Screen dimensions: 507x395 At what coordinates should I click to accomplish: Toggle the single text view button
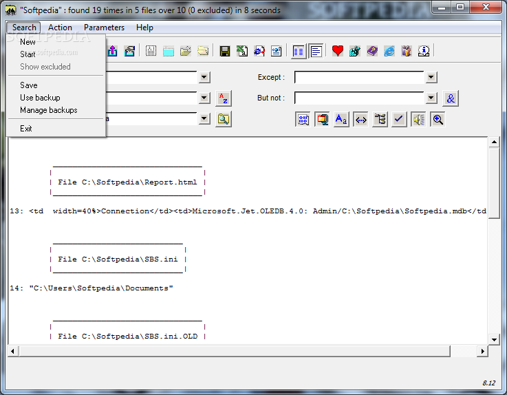316,51
